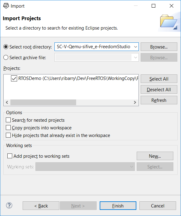Choose the Select archive file radio option
The width and height of the screenshot is (181, 216).
pos(6,57)
